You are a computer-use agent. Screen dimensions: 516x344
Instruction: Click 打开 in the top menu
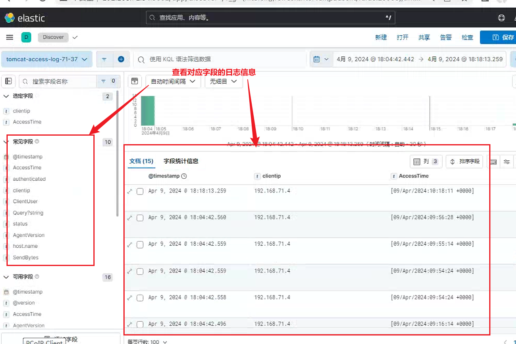click(x=403, y=37)
